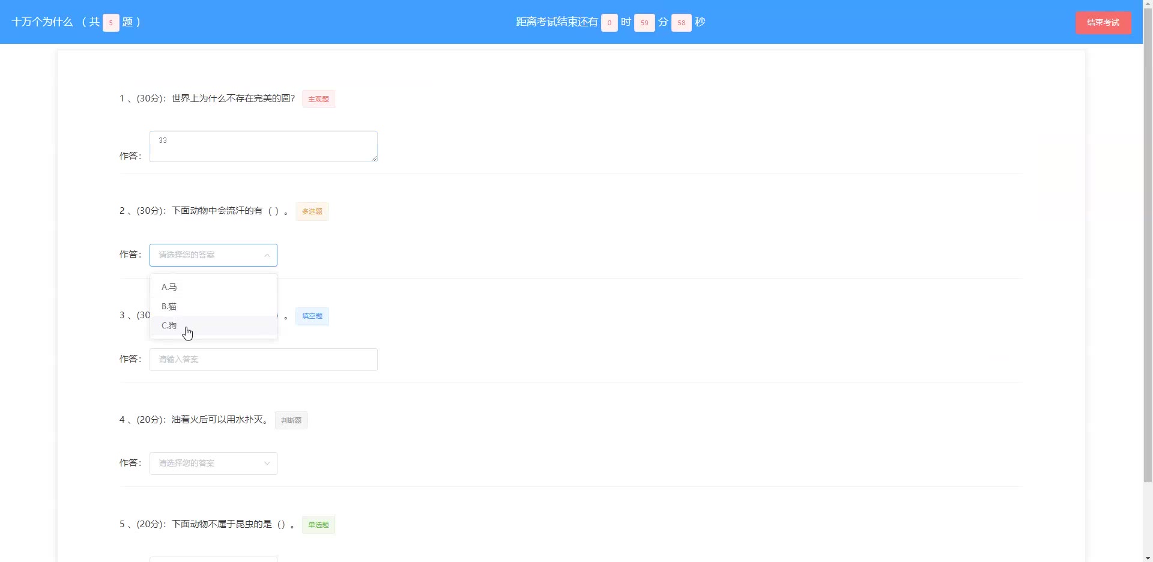
Task: Select option A.马 in dropdown list
Action: (x=213, y=287)
